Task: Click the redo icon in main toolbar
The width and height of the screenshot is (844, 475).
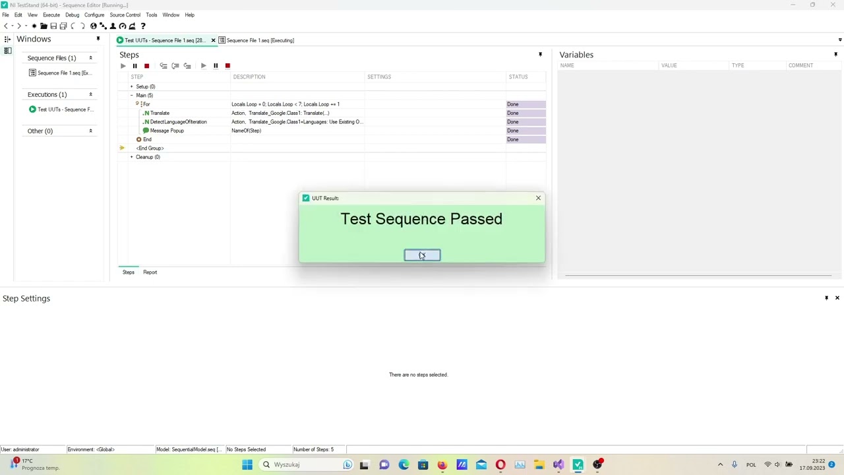Action: click(82, 26)
